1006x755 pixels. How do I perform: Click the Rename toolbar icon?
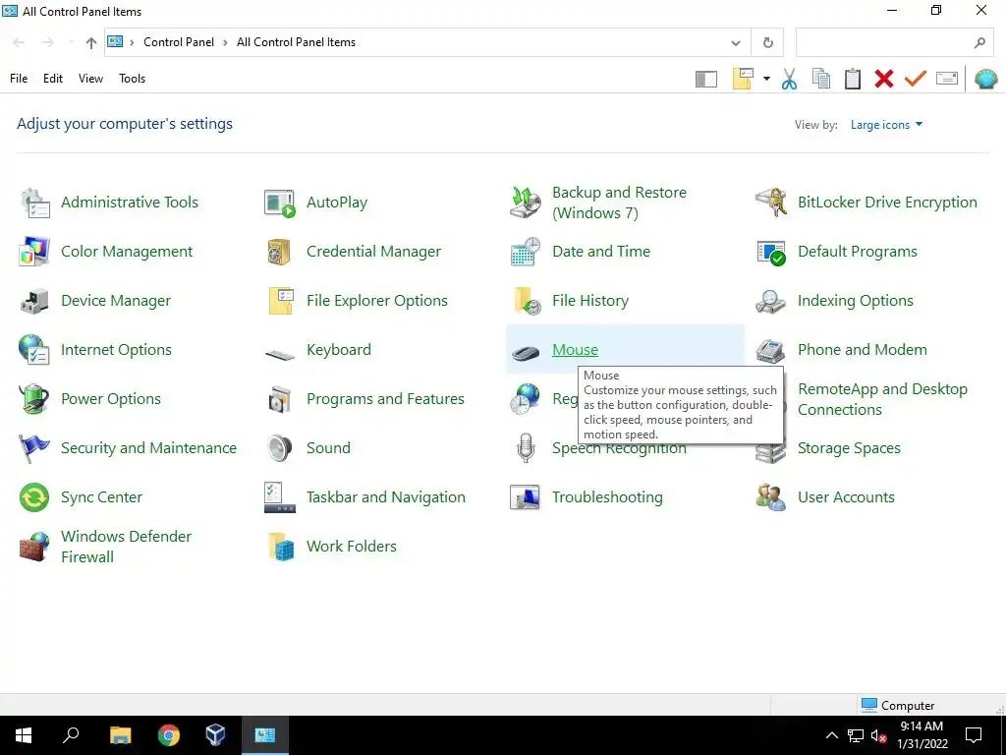click(947, 79)
